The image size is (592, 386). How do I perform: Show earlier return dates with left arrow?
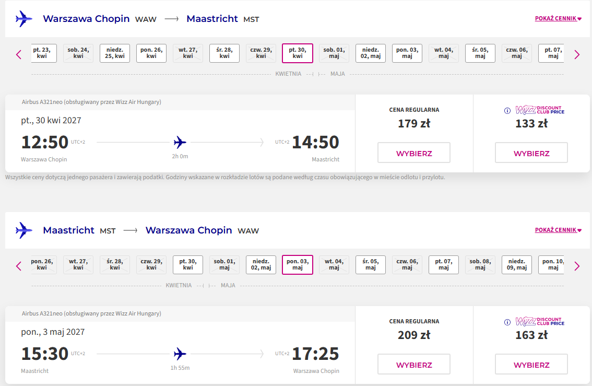19,266
